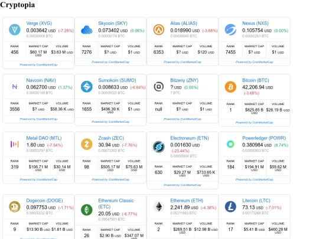
Task: Click the Navcoin logo icon
Action: tap(15, 87)
